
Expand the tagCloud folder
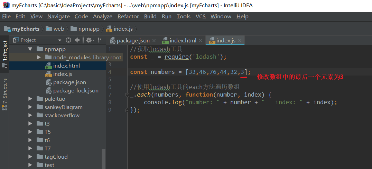tap(30, 157)
